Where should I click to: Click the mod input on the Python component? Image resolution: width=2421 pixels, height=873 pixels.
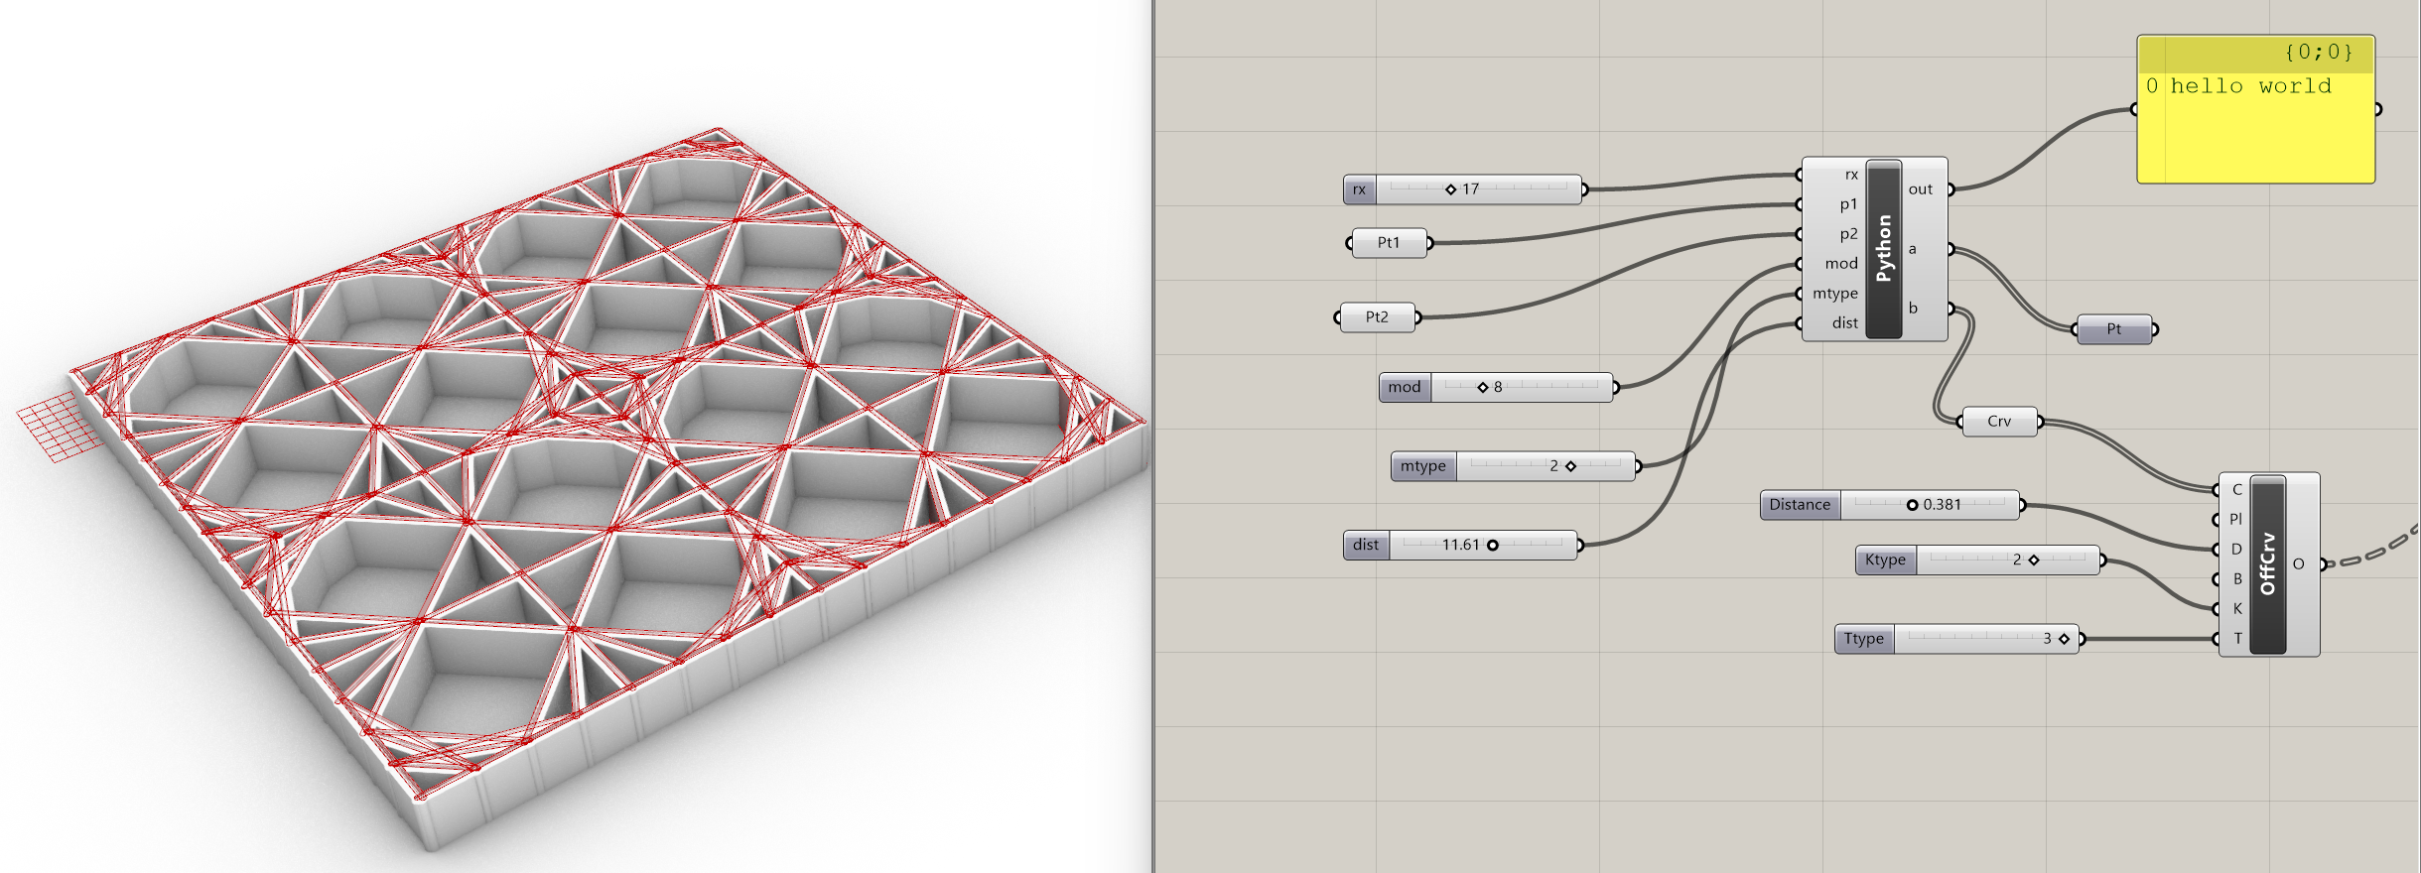click(1840, 264)
